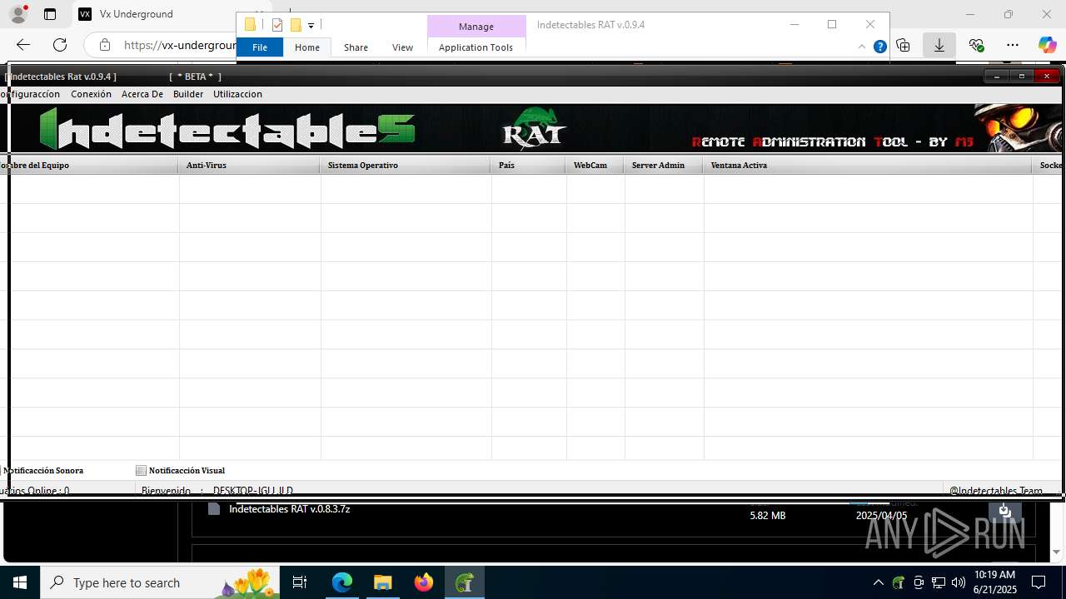Sort by Ventana Activa column header
This screenshot has width=1066, height=599.
coord(868,165)
